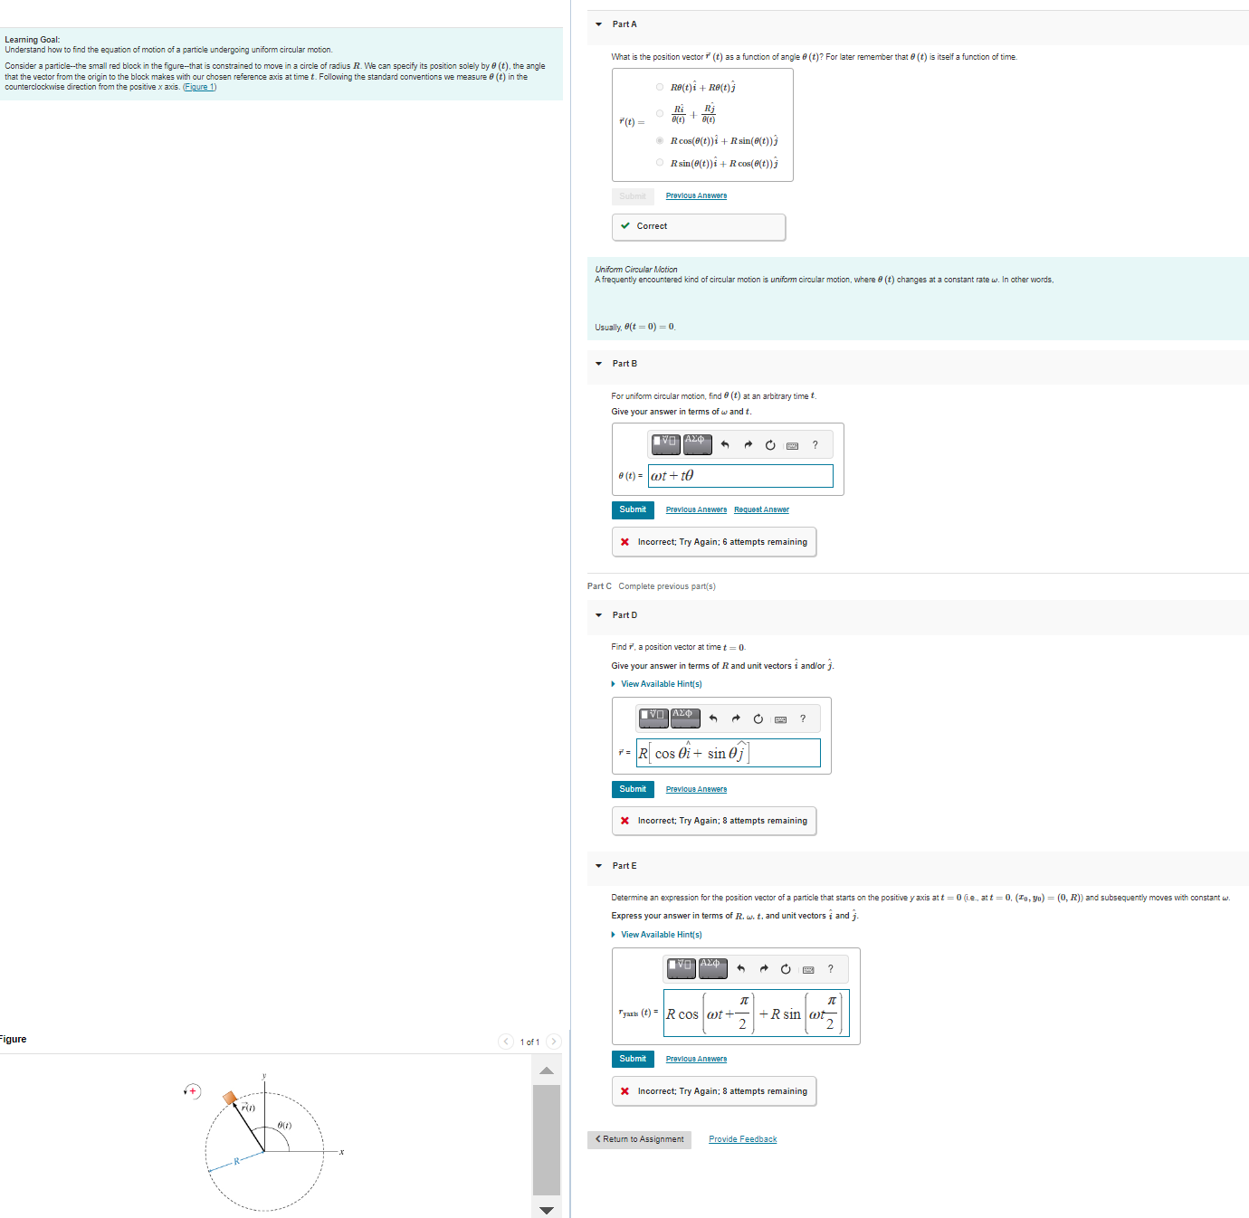Submit the Part B answer
Viewport: 1249px width, 1218px height.
click(x=633, y=509)
